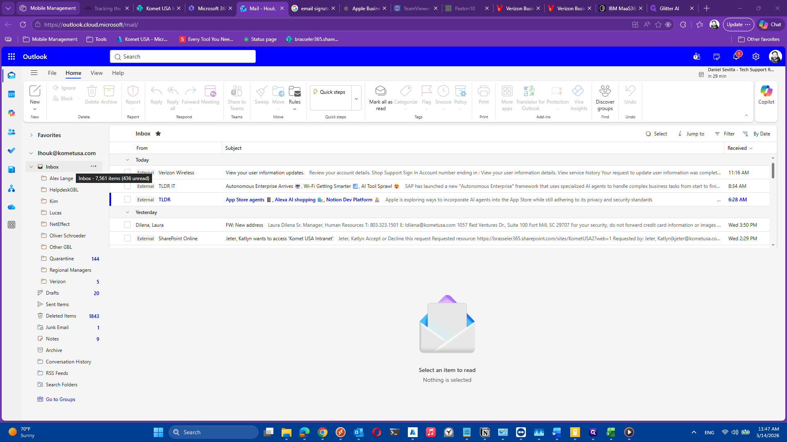This screenshot has width=787, height=442.
Task: Check the SharePoint Online message checkbox
Action: pos(127,238)
